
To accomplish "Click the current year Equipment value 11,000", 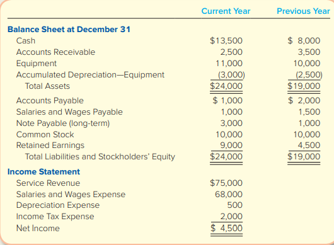I will [229, 63].
